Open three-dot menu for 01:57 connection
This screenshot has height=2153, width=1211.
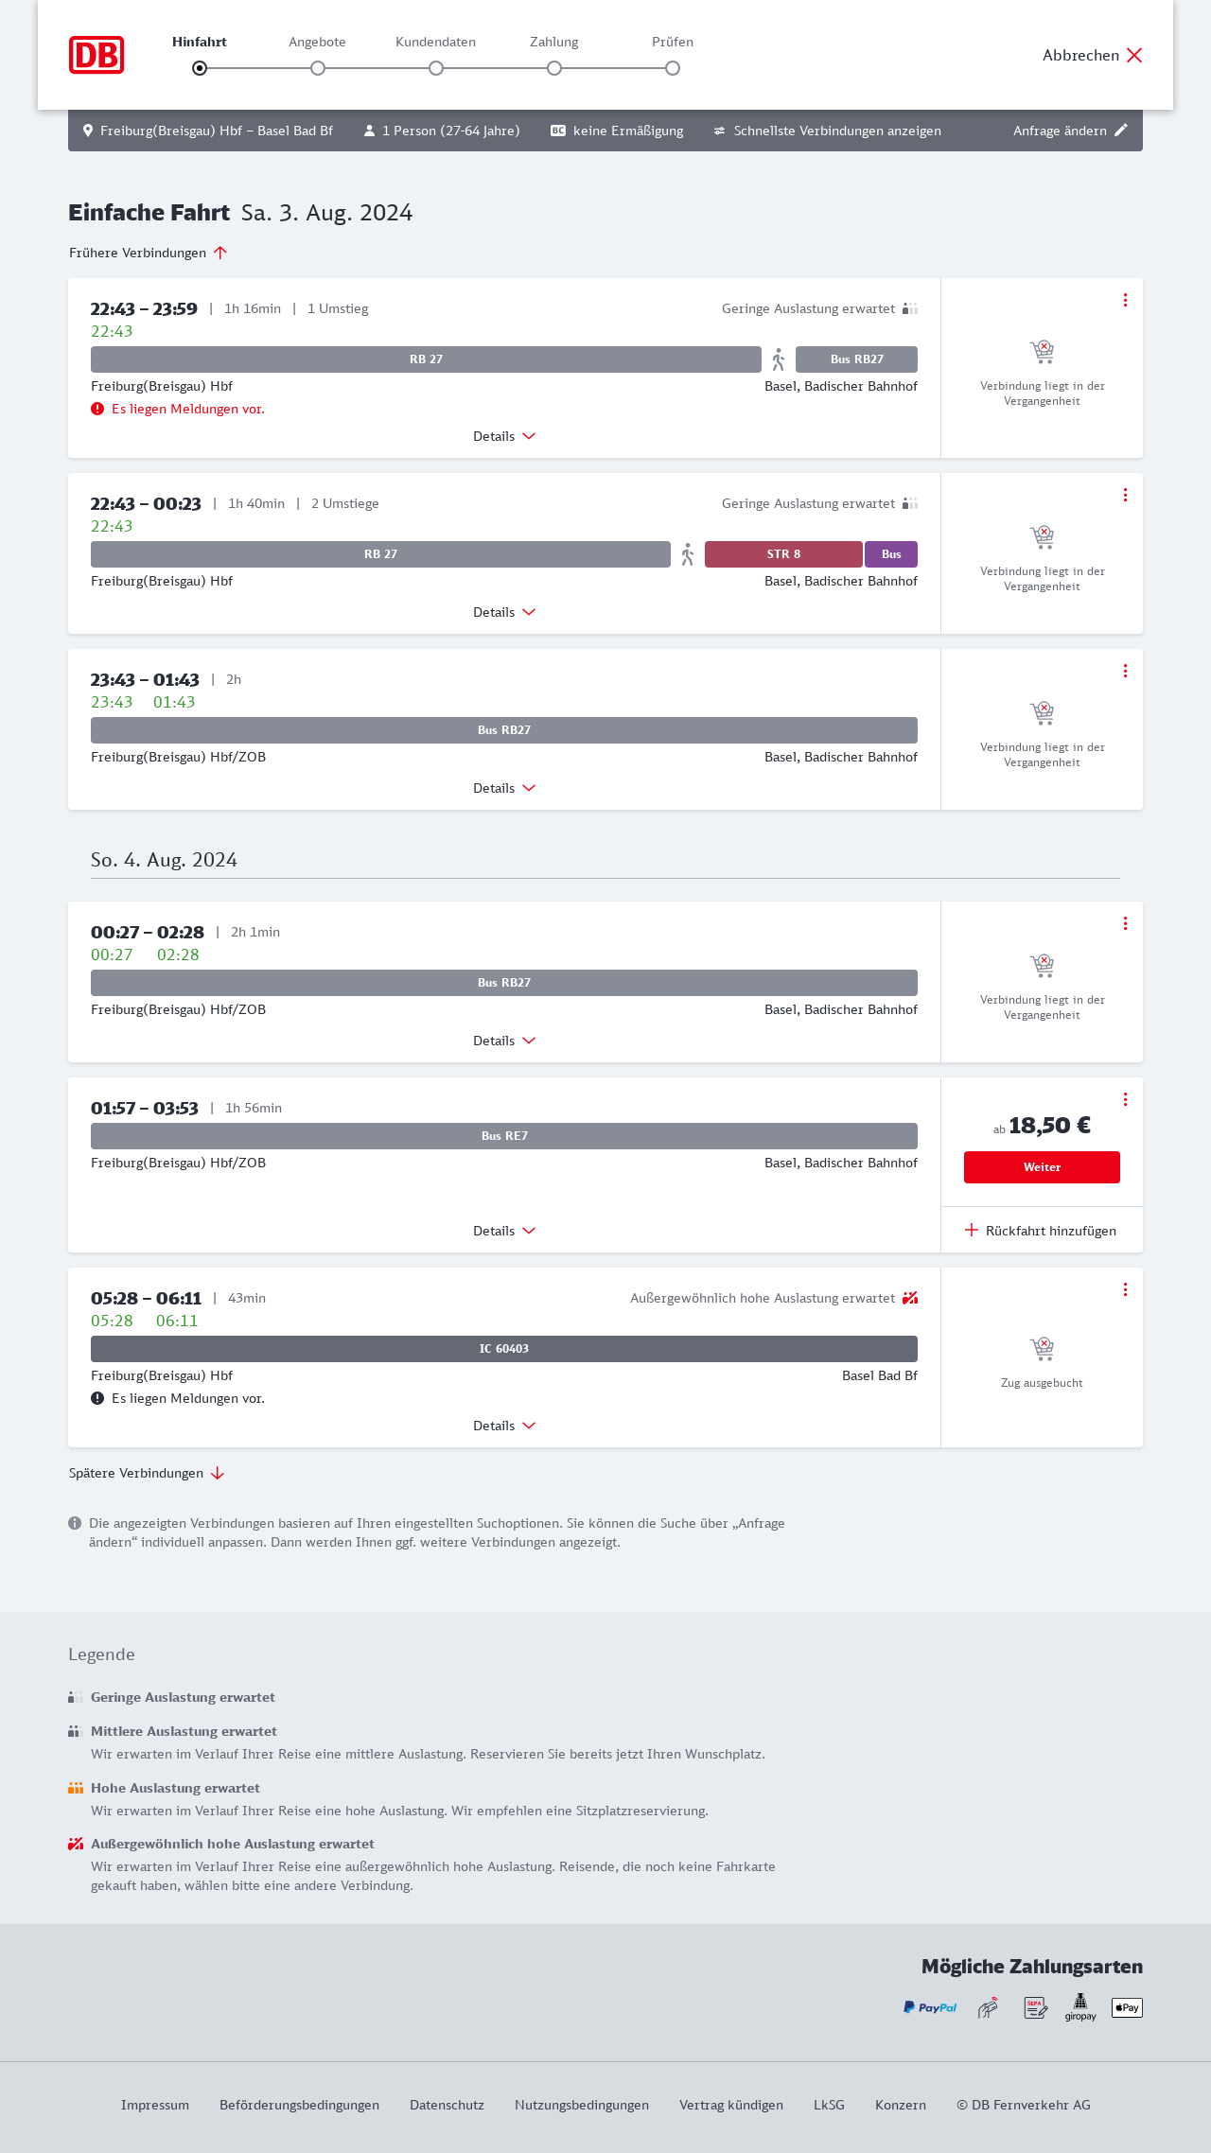(1125, 1099)
